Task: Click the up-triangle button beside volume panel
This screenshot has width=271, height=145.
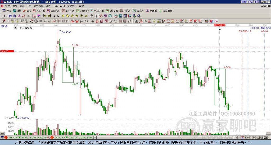Action: click(x=2, y=133)
